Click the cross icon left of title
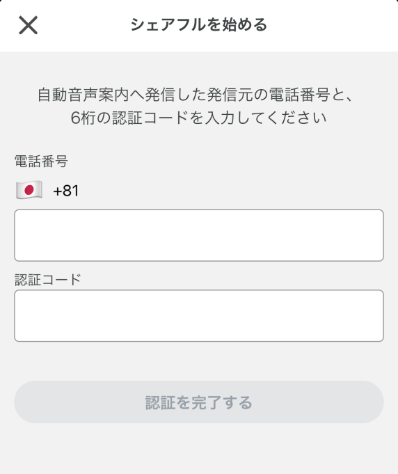The image size is (398, 474). pos(28,25)
